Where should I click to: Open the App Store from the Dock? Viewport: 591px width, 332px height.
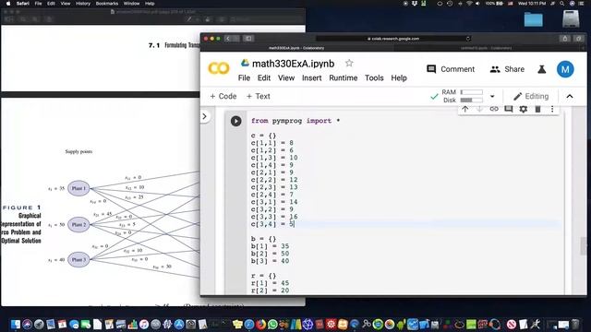click(179, 324)
